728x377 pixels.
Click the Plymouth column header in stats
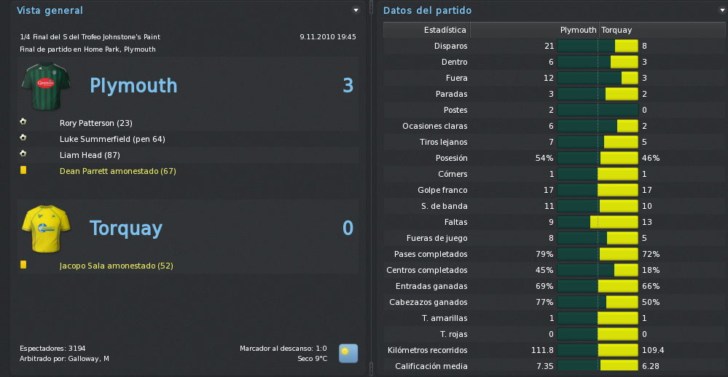(578, 30)
